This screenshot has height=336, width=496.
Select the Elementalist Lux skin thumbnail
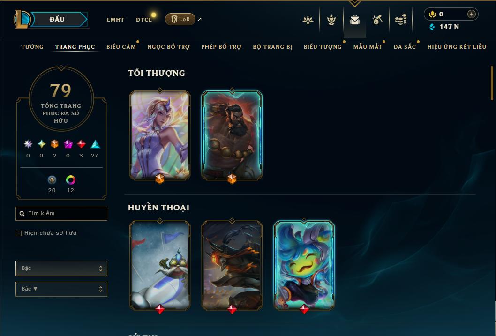pos(160,135)
